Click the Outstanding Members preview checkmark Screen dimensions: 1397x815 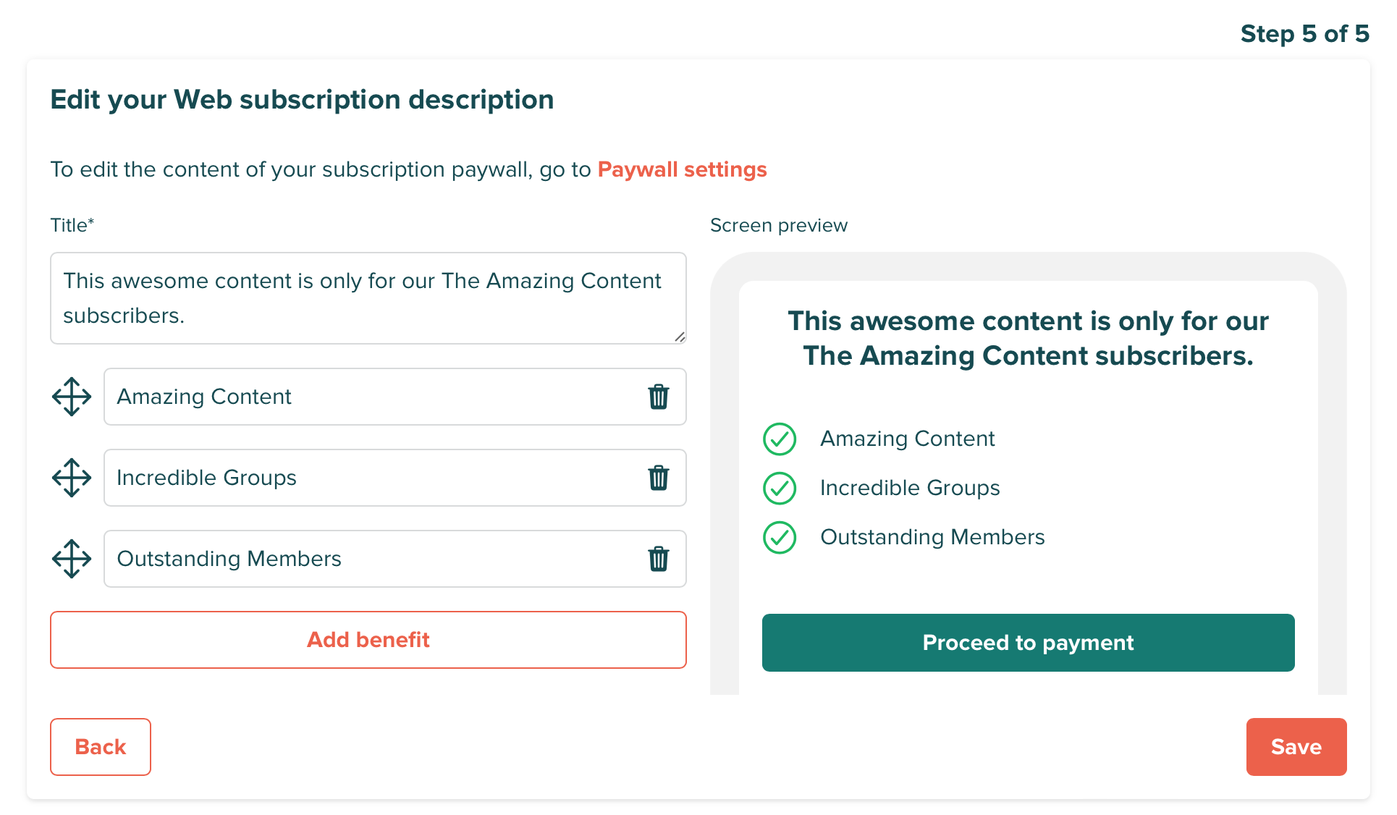[x=780, y=537]
